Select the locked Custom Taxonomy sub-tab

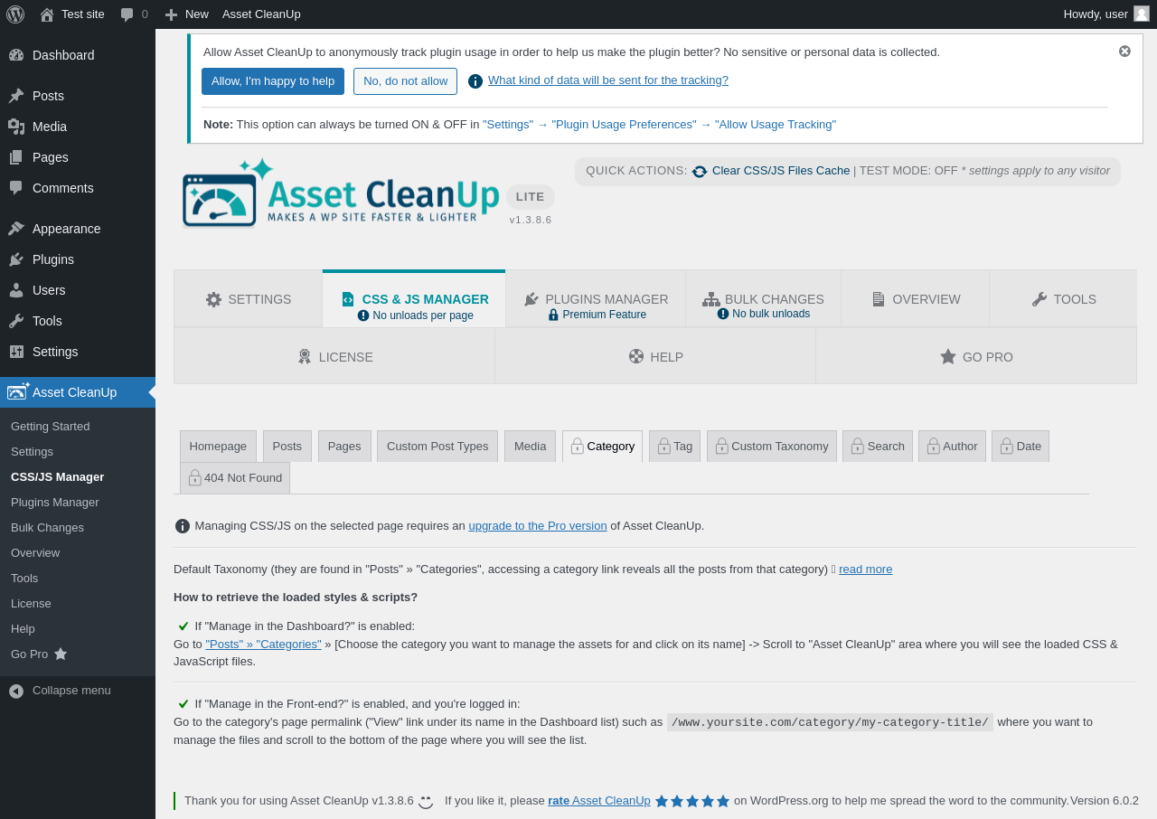772,447
